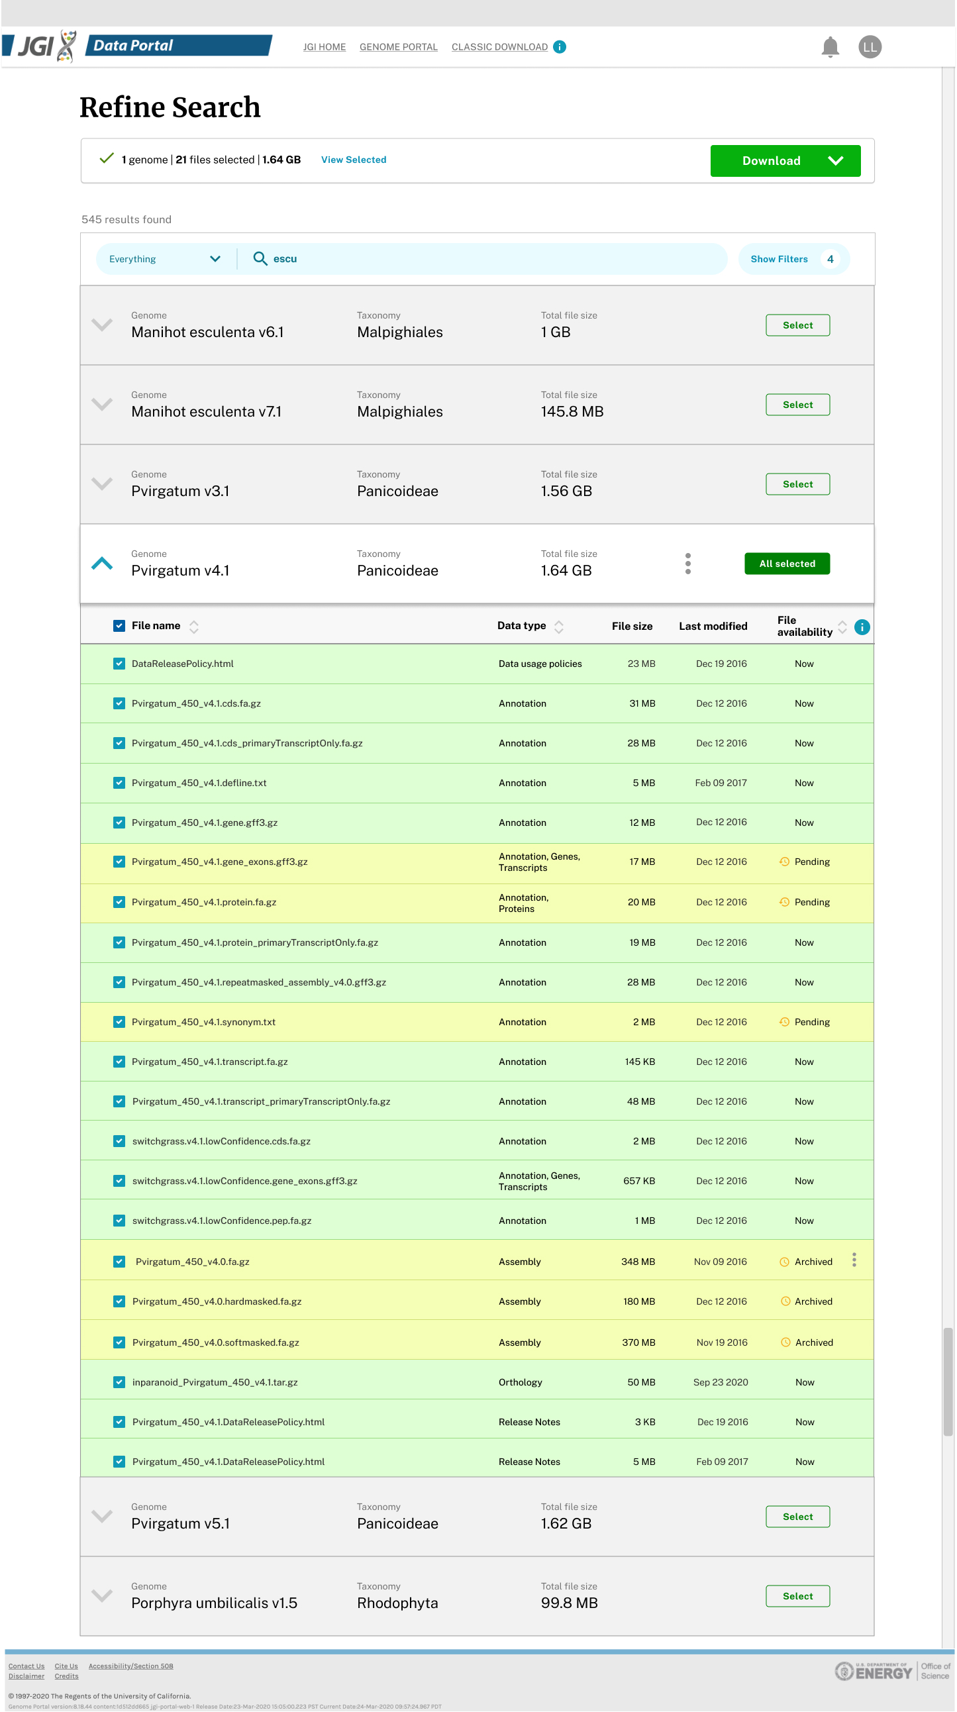Image resolution: width=957 pixels, height=1712 pixels.
Task: Uncheck switchgrass.v4.1.lowConfidence.pep.fa.gz
Action: pos(119,1220)
